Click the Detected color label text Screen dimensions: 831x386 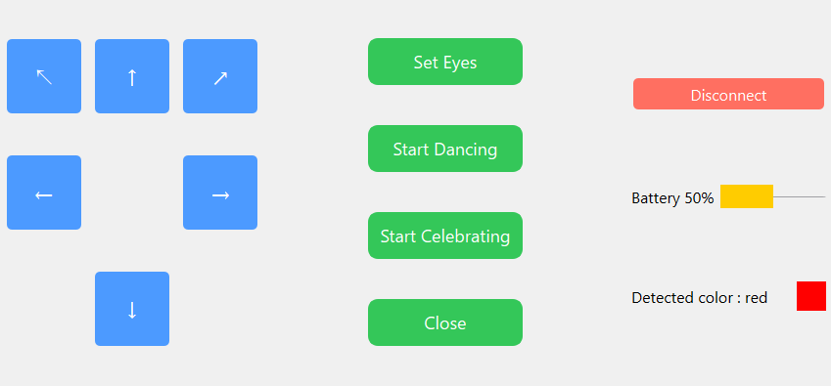click(685, 298)
